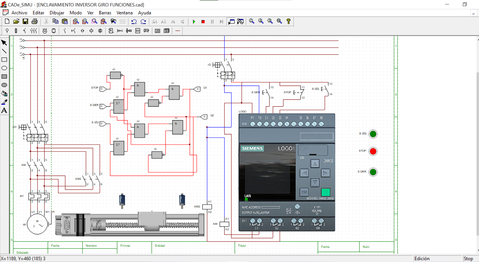Image resolution: width=479 pixels, height=262 pixels.
Task: Click the Print icon in toolbar
Action: point(35,22)
